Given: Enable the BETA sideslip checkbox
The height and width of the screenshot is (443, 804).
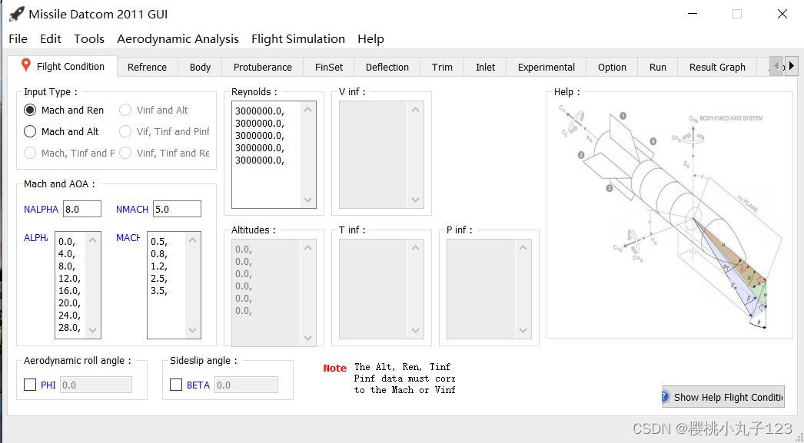Looking at the screenshot, I should pos(176,385).
